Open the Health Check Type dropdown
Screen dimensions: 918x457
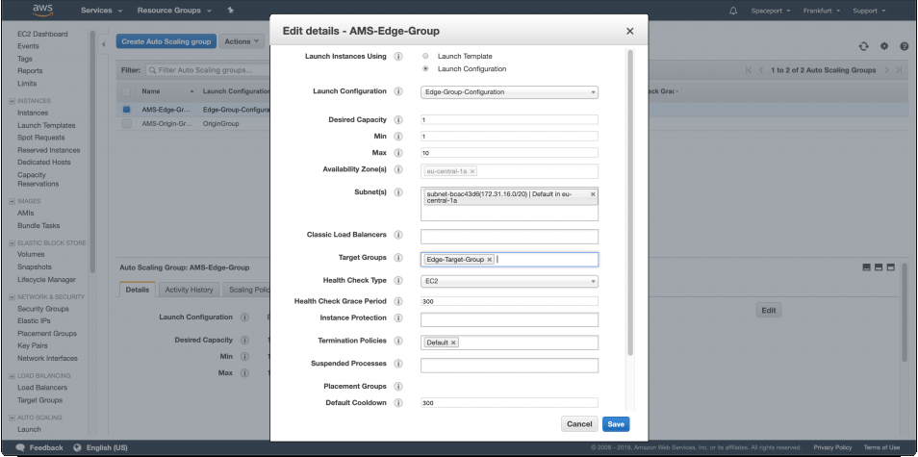(x=509, y=282)
